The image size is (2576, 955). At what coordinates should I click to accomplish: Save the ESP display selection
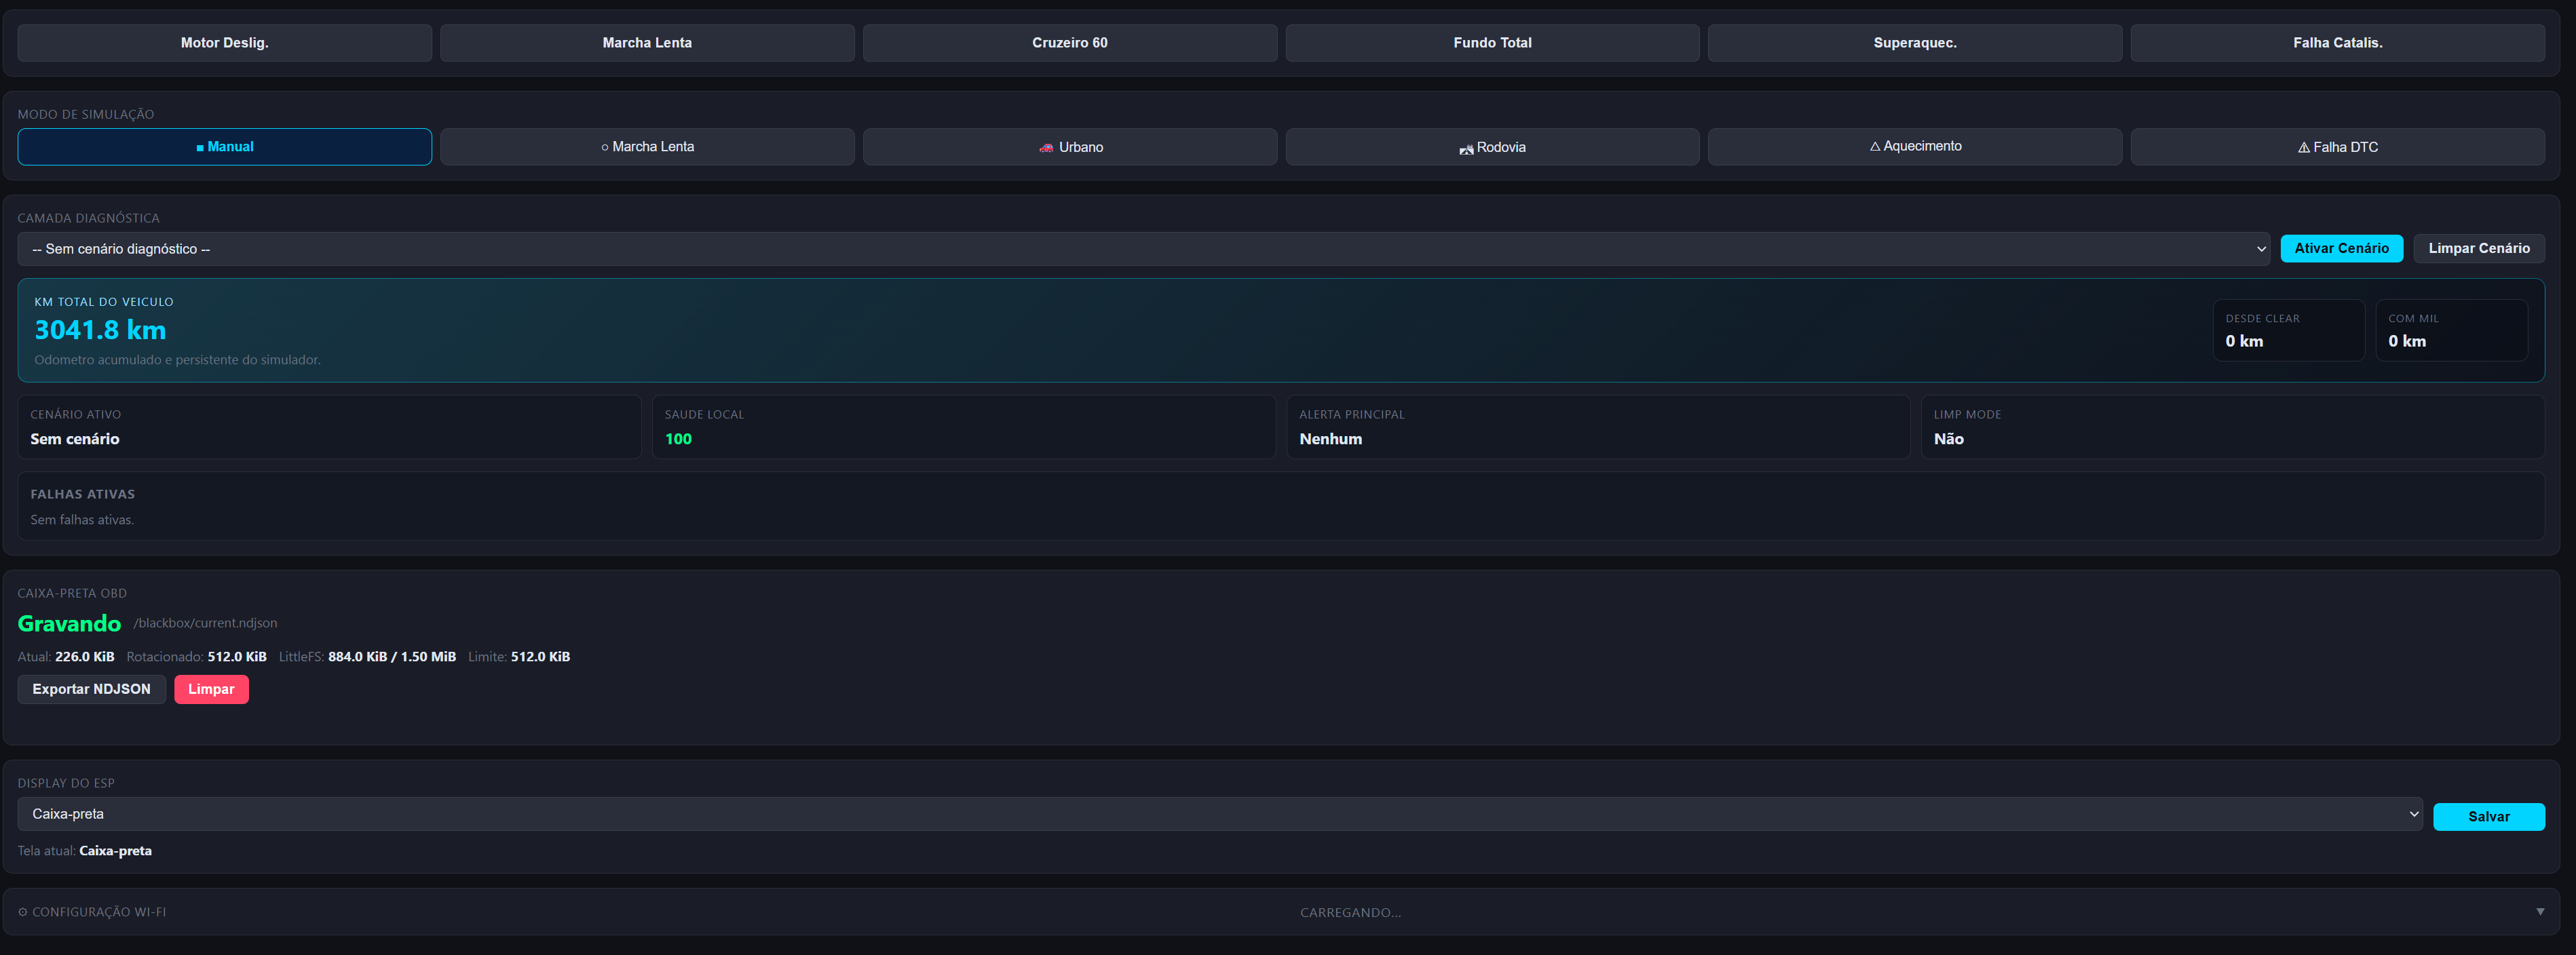tap(2488, 816)
